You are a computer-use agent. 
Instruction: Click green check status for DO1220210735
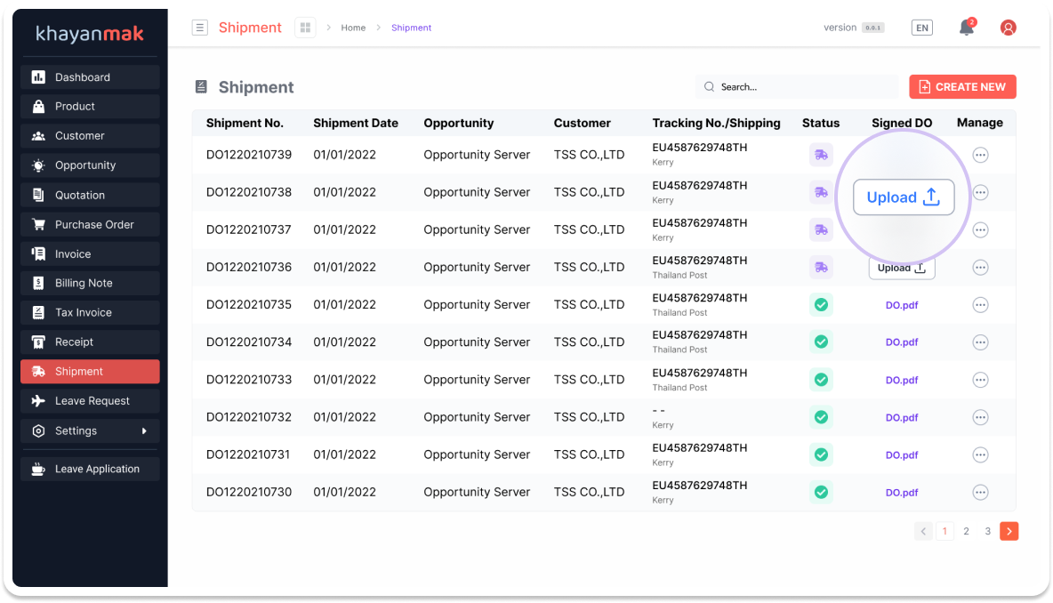[820, 305]
